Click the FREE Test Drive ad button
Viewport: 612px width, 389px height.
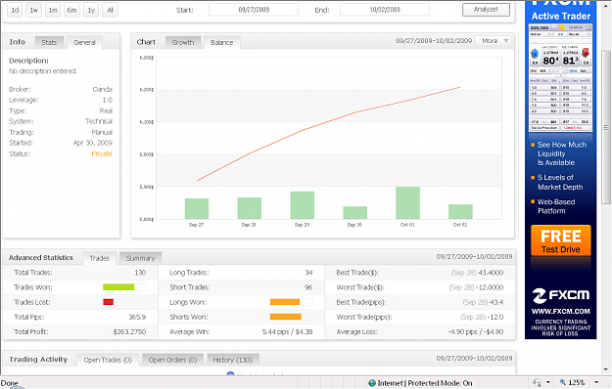click(561, 240)
